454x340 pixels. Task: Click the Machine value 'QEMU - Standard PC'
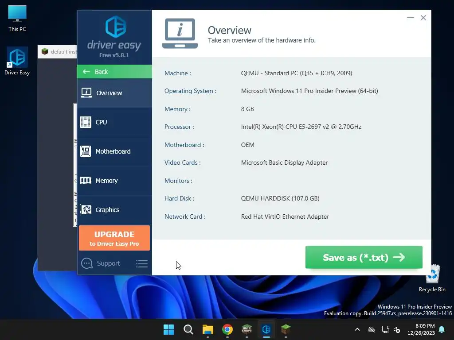297,73
